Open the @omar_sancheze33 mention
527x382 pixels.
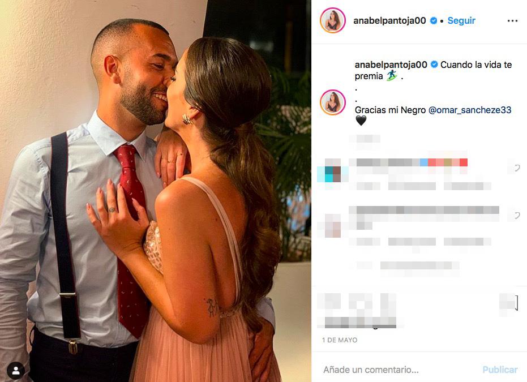[470, 110]
